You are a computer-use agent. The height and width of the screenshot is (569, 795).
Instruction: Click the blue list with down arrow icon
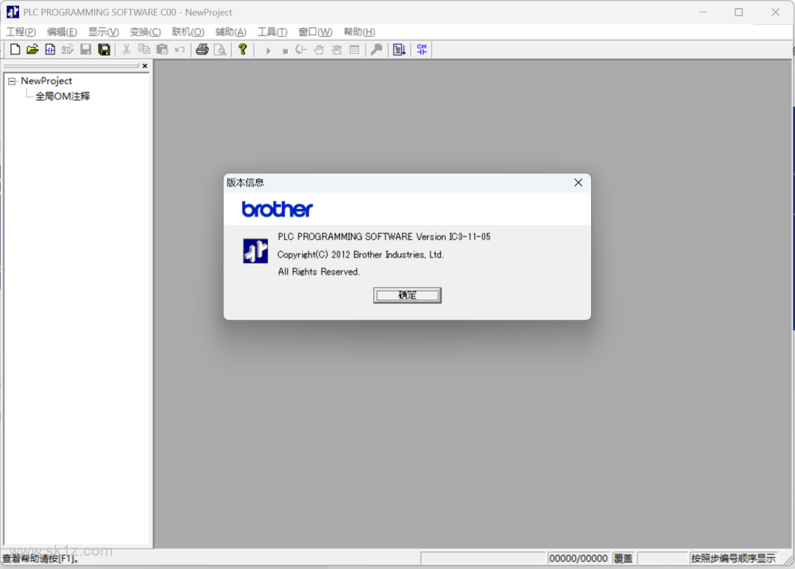[x=400, y=50]
